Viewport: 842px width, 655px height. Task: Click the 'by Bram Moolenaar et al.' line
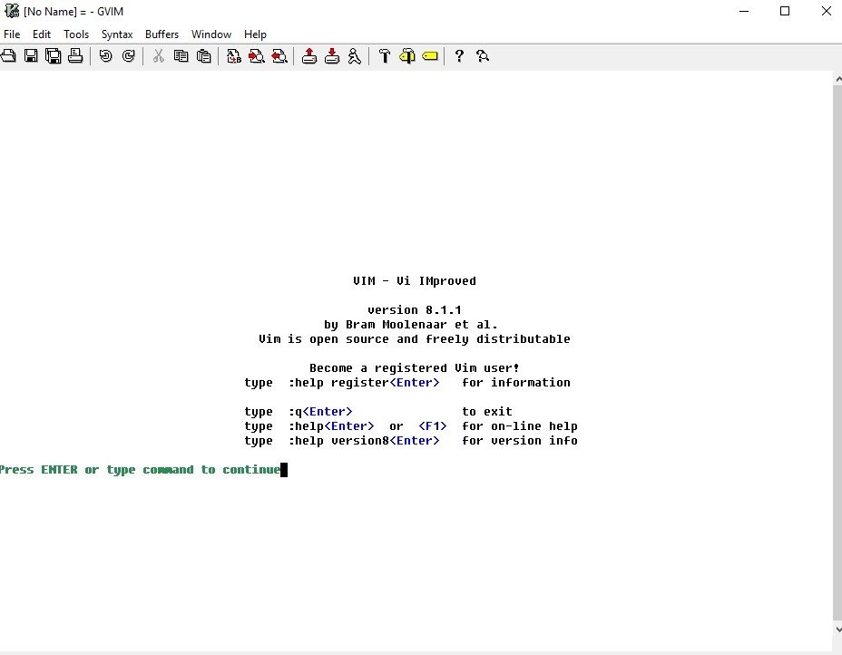point(411,324)
